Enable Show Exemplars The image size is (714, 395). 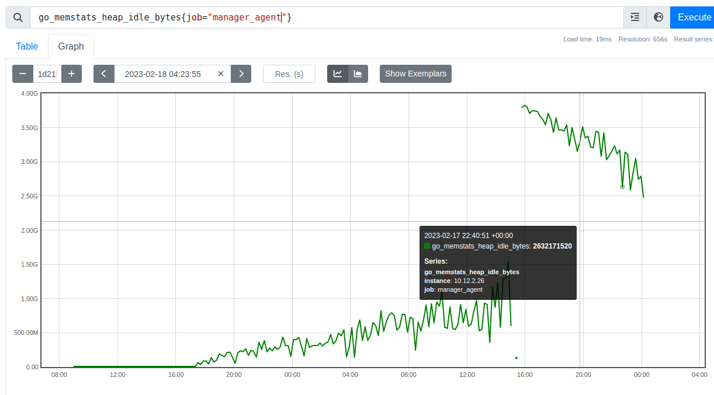[415, 74]
